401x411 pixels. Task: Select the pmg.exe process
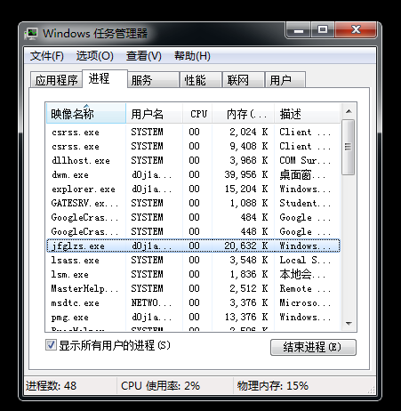click(x=193, y=317)
